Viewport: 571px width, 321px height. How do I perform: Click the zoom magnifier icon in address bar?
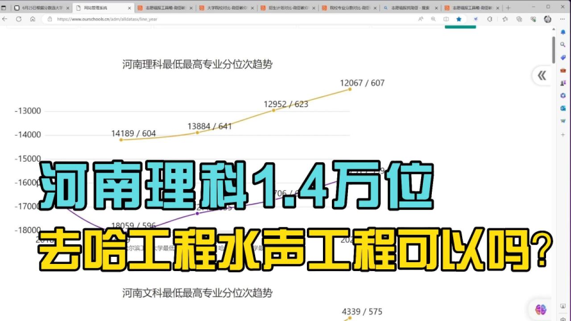click(x=433, y=19)
